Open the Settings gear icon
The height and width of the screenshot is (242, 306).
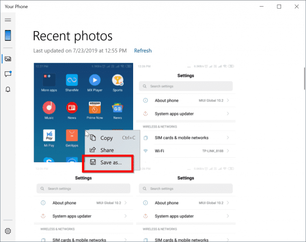coord(8,232)
